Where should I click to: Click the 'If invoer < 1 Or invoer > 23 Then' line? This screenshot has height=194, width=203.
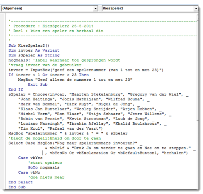pos(48,75)
